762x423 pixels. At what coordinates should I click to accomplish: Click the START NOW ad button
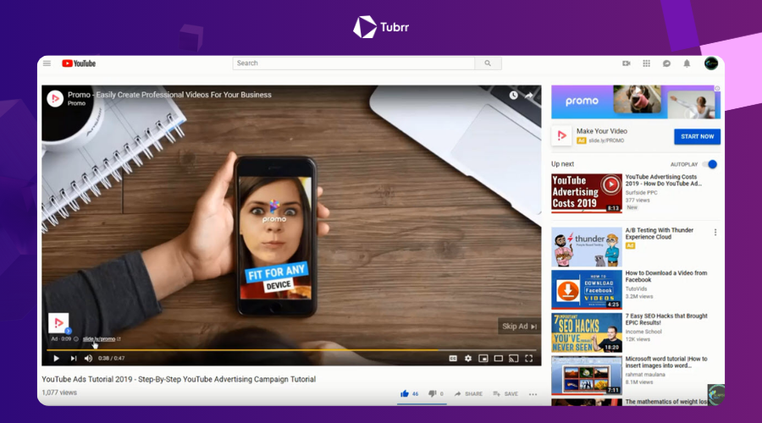point(697,136)
